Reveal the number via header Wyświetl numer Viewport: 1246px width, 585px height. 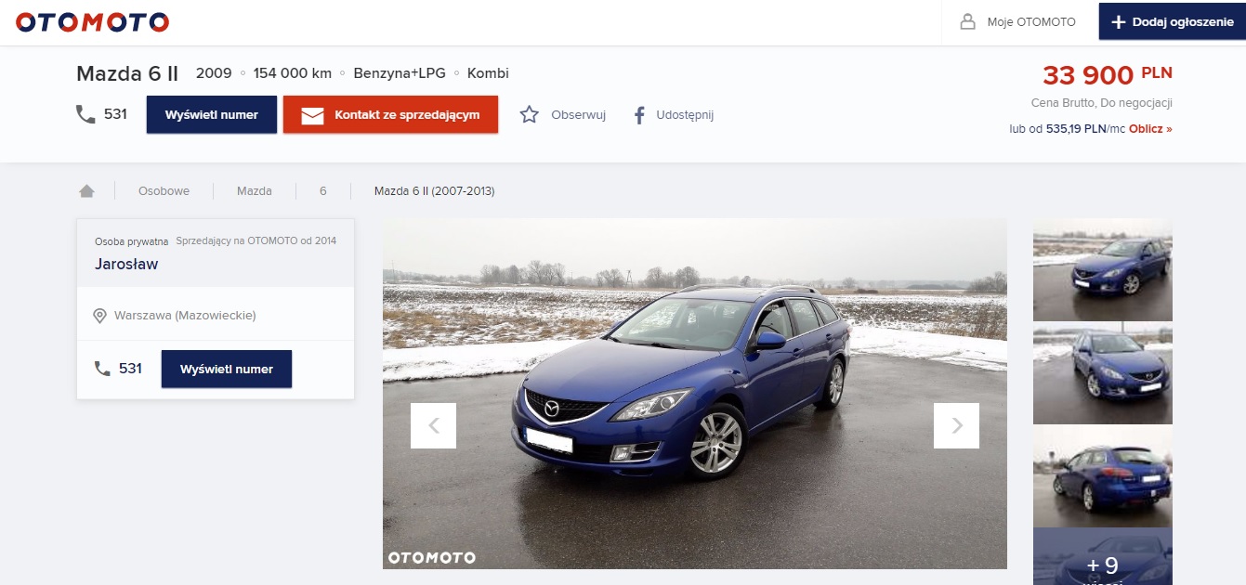click(x=211, y=115)
